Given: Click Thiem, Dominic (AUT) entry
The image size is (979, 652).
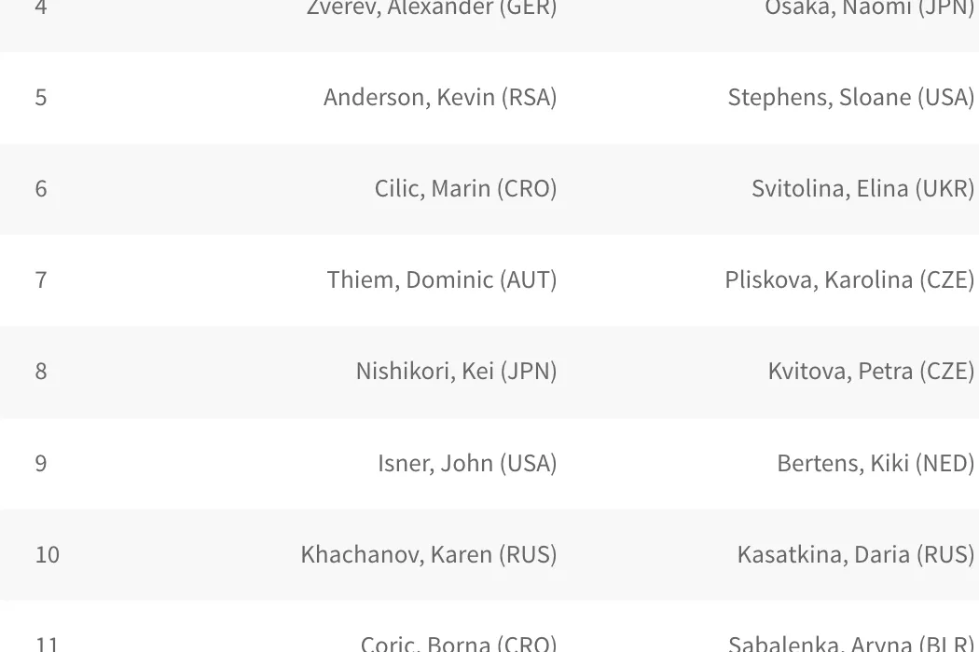Looking at the screenshot, I should click(442, 280).
